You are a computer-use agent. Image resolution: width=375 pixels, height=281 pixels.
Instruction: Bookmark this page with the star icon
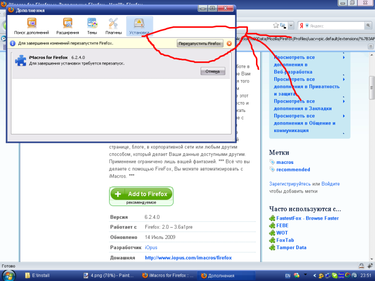click(x=276, y=25)
